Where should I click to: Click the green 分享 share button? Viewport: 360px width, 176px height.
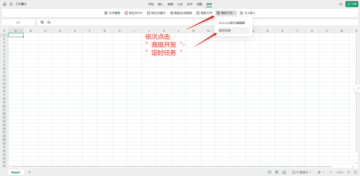pos(352,4)
